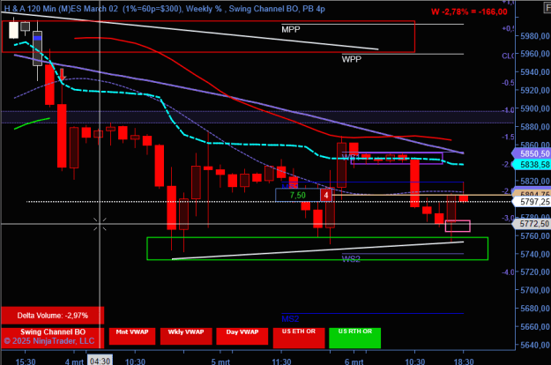Click the Day VWAP status button

[242, 336]
